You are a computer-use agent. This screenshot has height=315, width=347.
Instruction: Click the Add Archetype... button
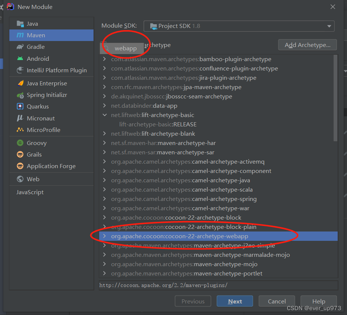pyautogui.click(x=307, y=45)
